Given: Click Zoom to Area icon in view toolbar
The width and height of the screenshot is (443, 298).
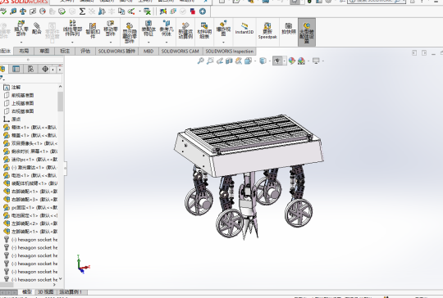Looking at the screenshot, I should pyautogui.click(x=210, y=61).
